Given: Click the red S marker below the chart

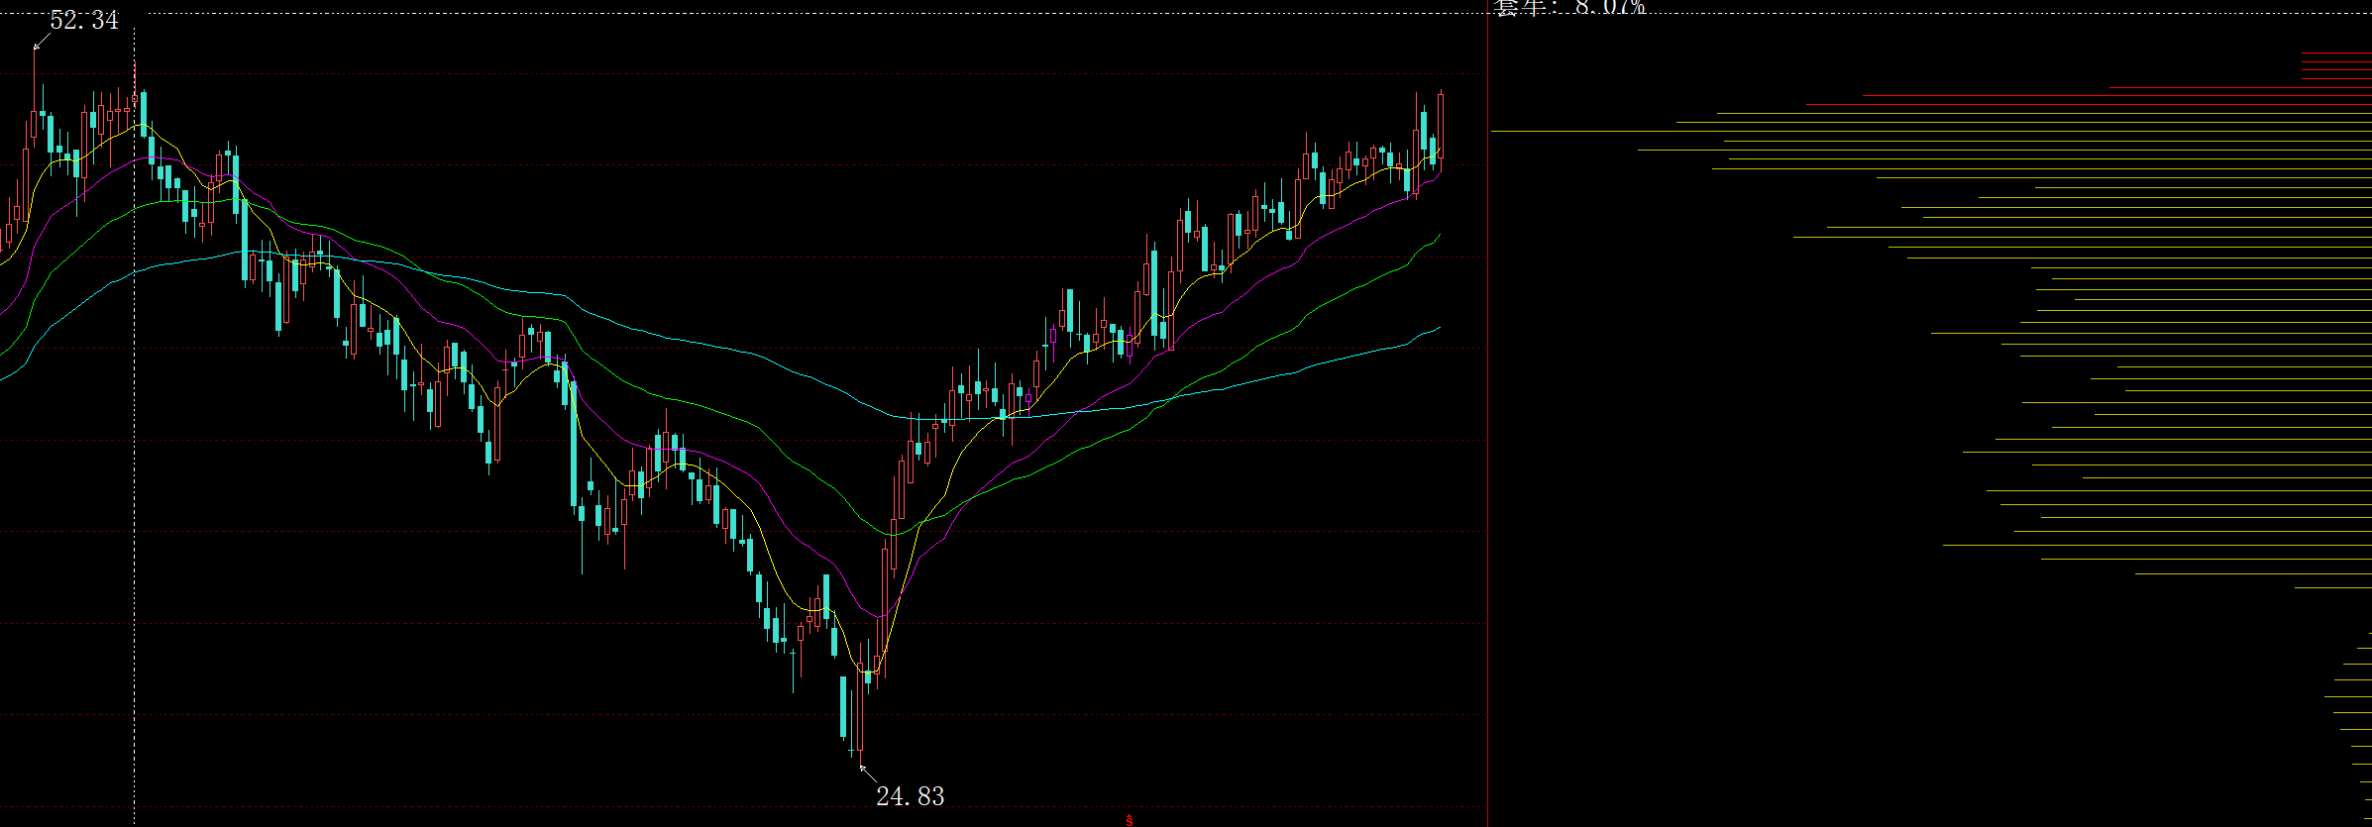Looking at the screenshot, I should point(1129,820).
